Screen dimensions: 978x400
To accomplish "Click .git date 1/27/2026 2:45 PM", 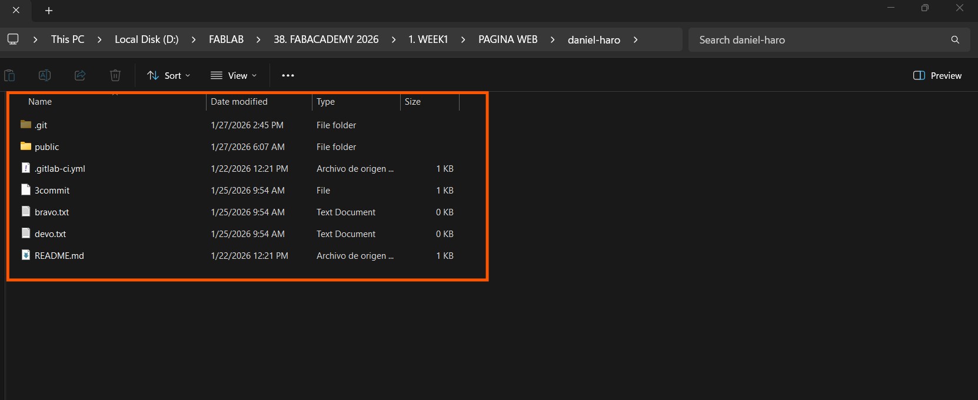I will point(247,125).
